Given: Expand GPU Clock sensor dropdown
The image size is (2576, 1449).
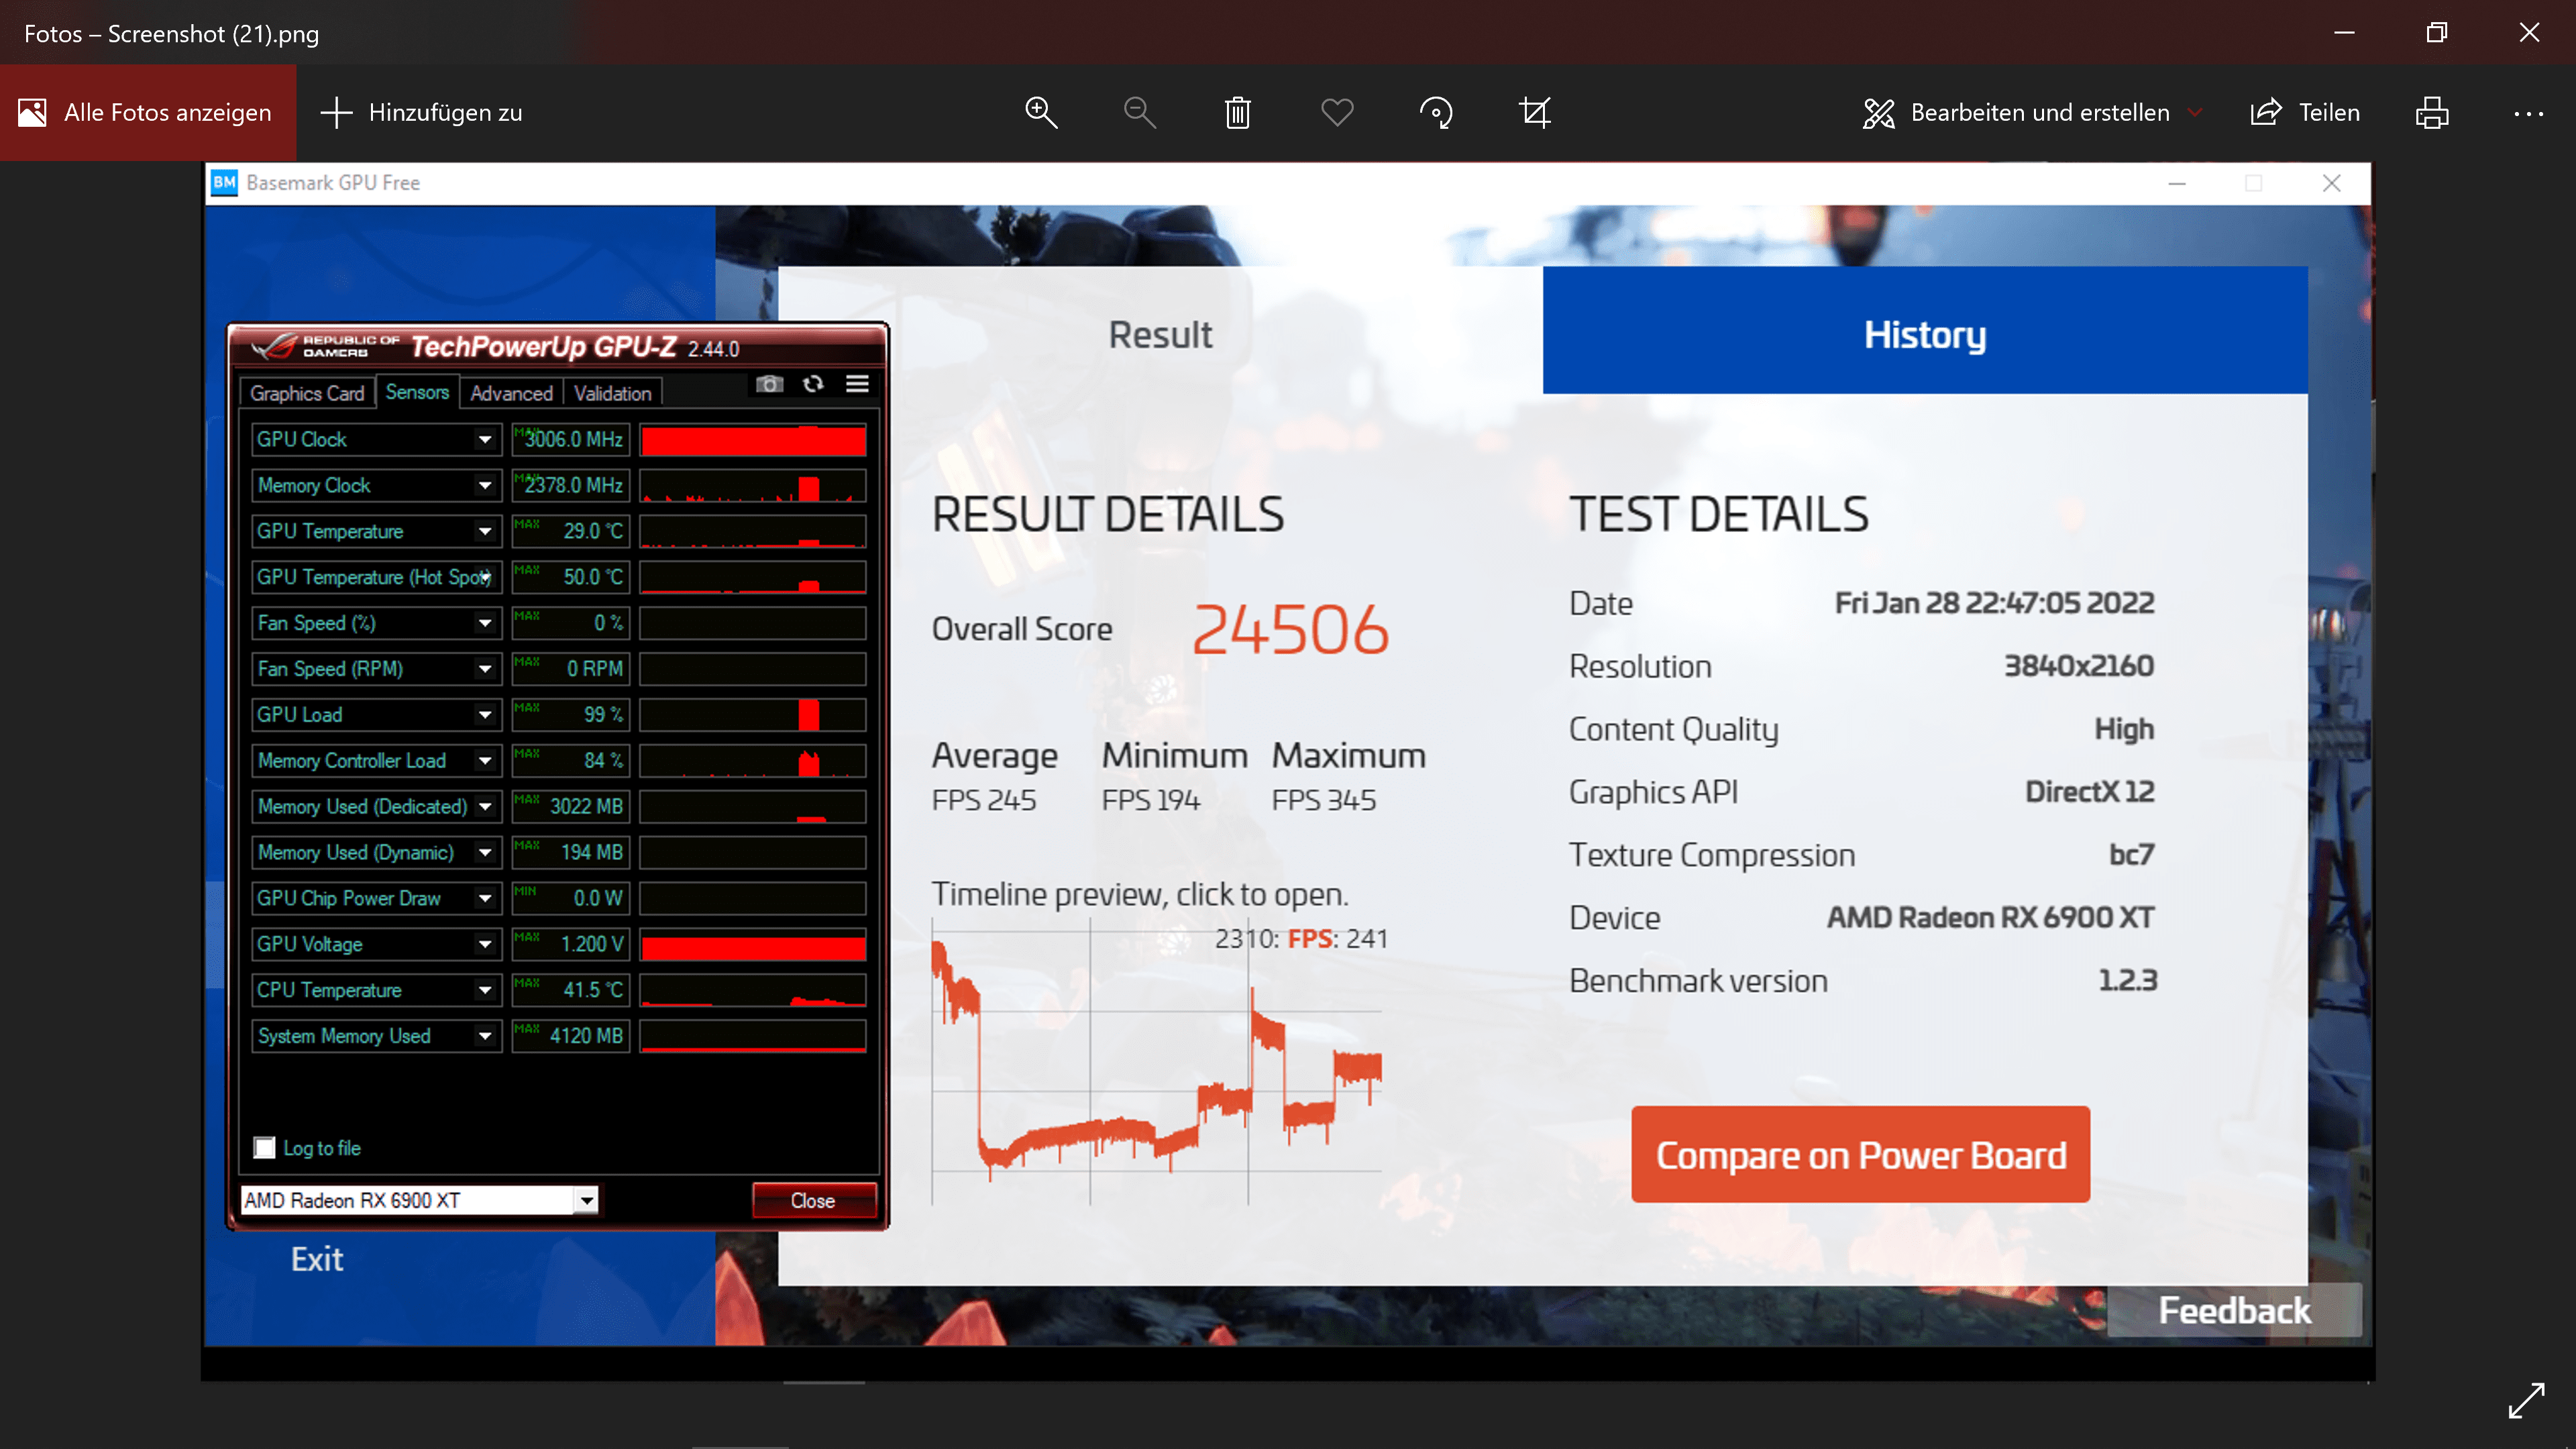Looking at the screenshot, I should [x=485, y=439].
